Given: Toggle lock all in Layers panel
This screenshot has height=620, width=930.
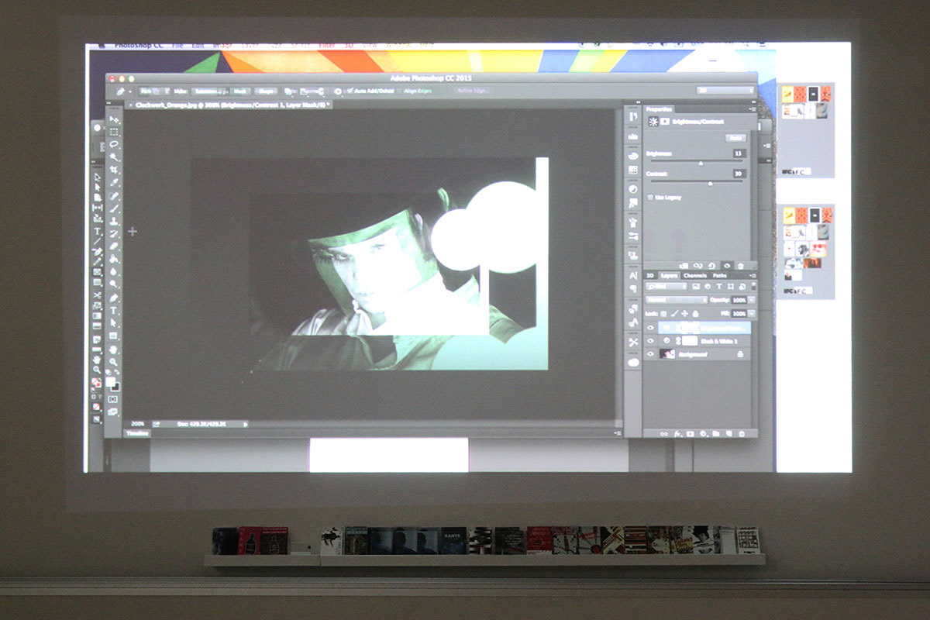Looking at the screenshot, I should click(695, 313).
